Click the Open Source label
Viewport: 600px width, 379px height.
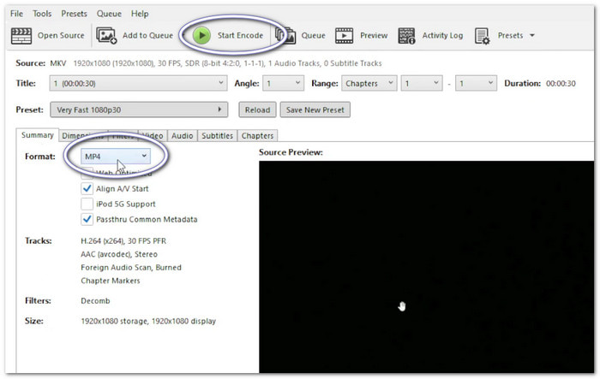click(x=61, y=36)
